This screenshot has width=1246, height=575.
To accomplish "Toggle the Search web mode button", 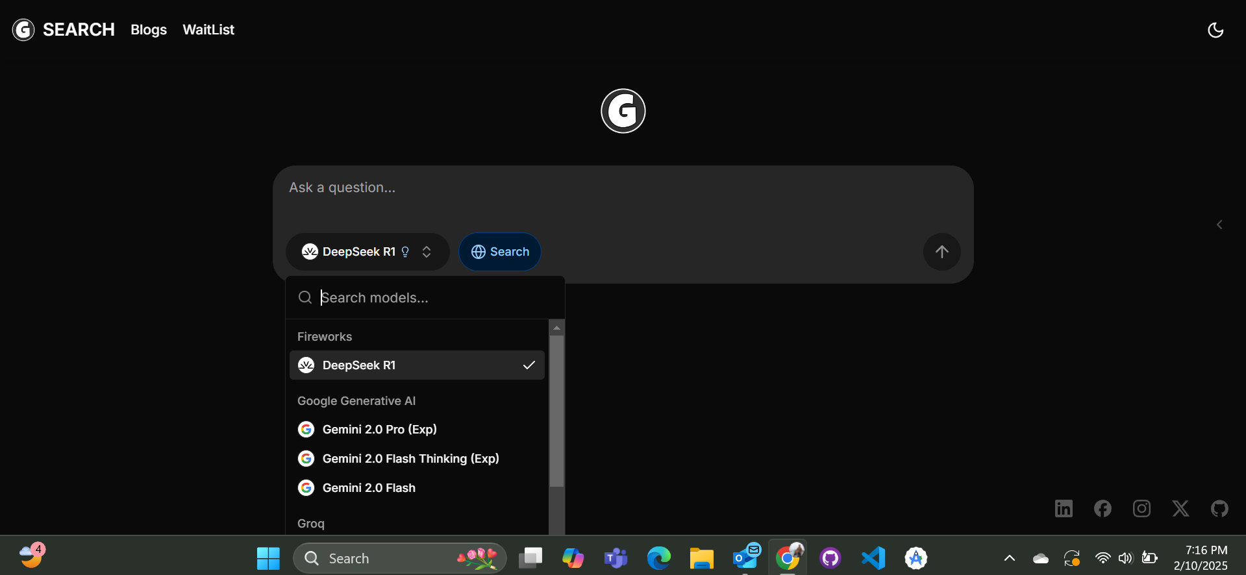I will [500, 252].
